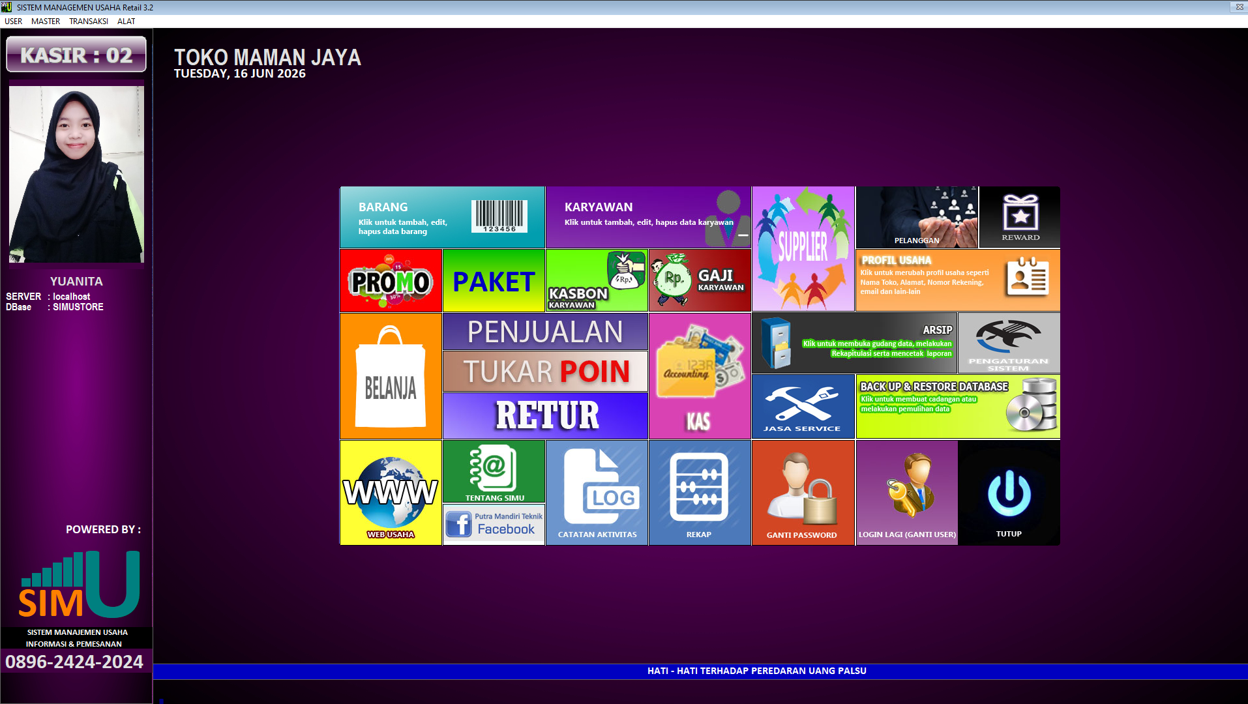Viewport: 1248px width, 704px height.
Task: Open BACK UP & RESTORE DATABASE tile
Action: (x=958, y=406)
